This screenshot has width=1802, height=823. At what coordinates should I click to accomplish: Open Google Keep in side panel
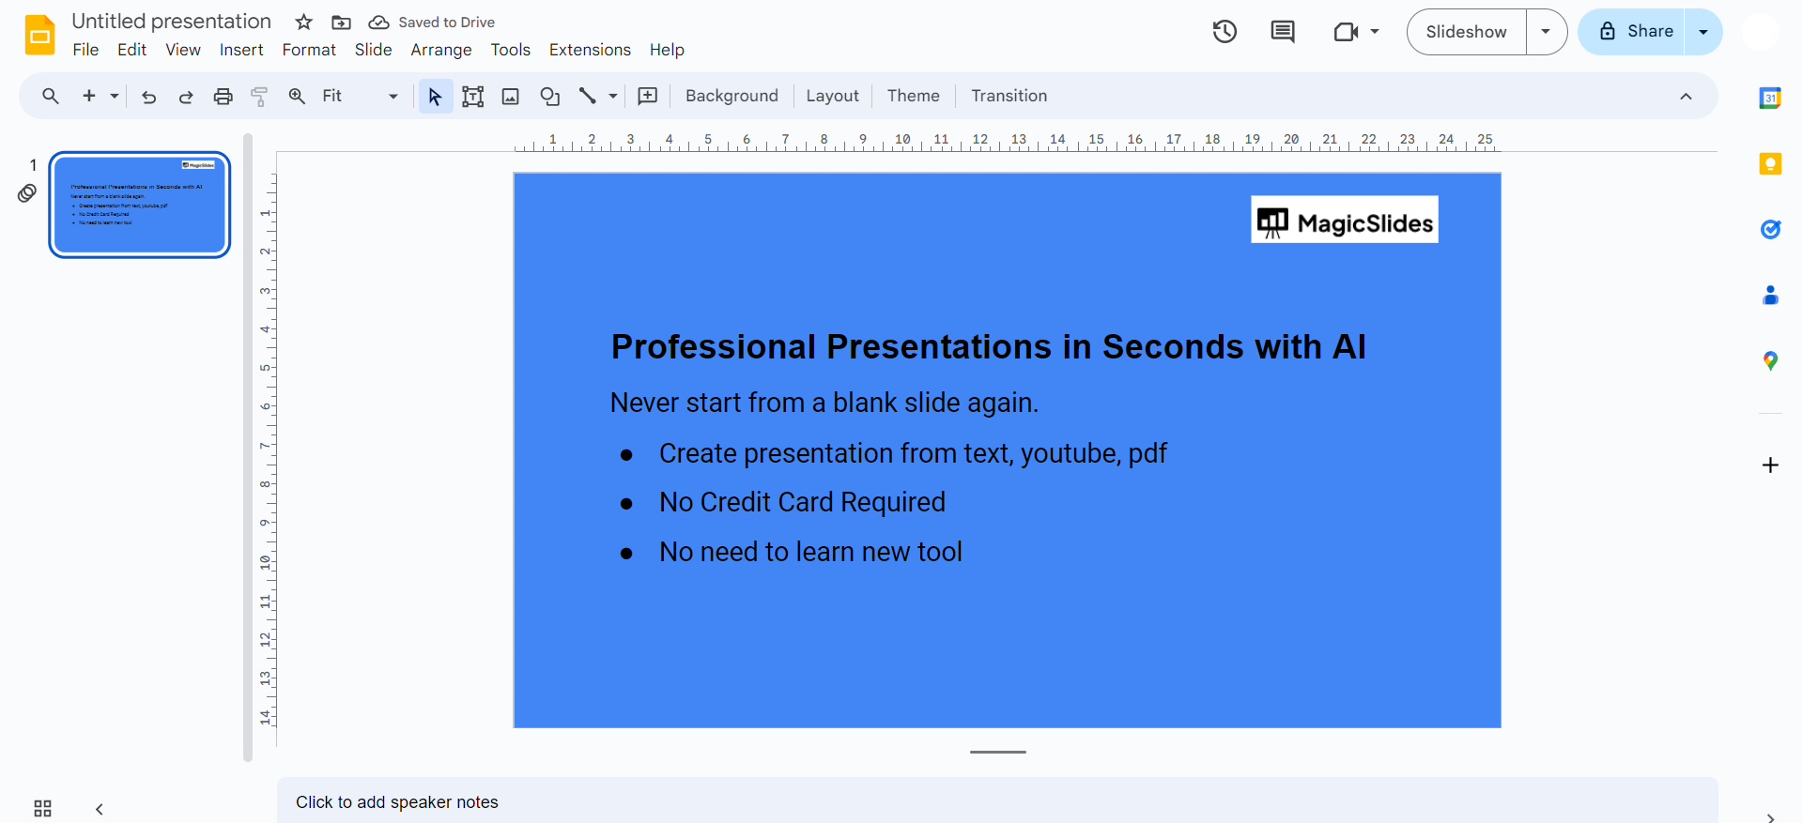pyautogui.click(x=1770, y=164)
